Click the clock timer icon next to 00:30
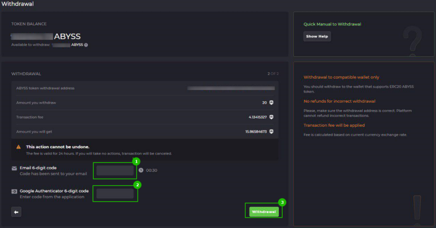The height and width of the screenshot is (228, 436). (x=141, y=170)
